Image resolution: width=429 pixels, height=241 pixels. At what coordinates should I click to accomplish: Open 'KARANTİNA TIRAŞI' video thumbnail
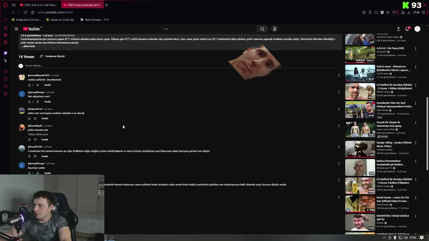coord(360,222)
